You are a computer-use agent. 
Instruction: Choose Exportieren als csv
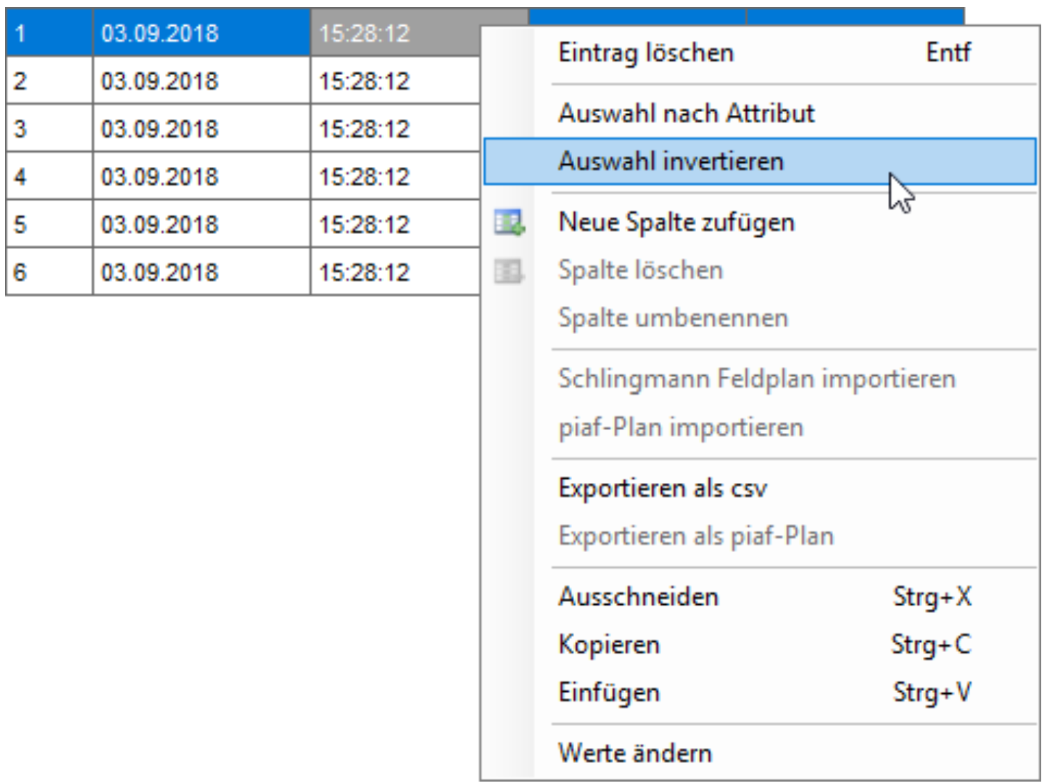(663, 489)
